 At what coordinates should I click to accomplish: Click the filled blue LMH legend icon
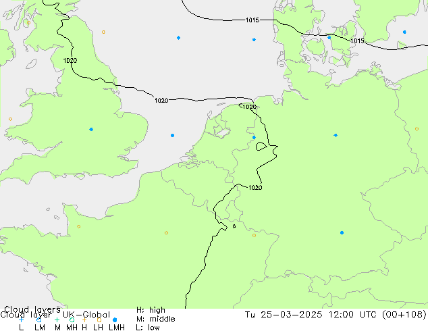(x=115, y=320)
